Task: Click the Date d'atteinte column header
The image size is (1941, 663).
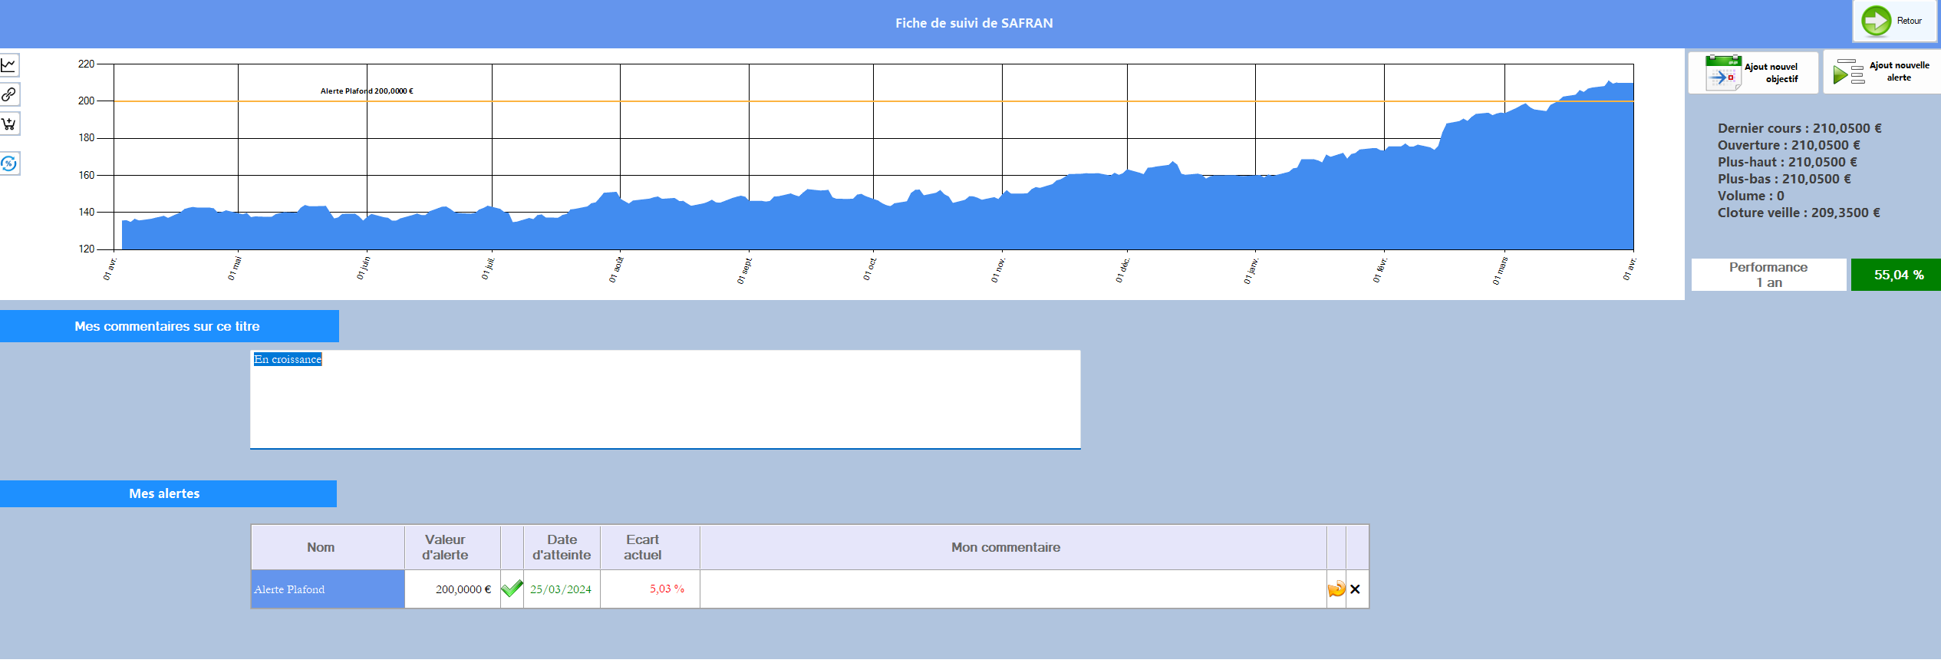Action: (x=562, y=547)
